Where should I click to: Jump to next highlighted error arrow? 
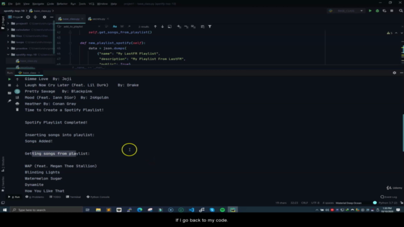pyautogui.click(x=401, y=33)
